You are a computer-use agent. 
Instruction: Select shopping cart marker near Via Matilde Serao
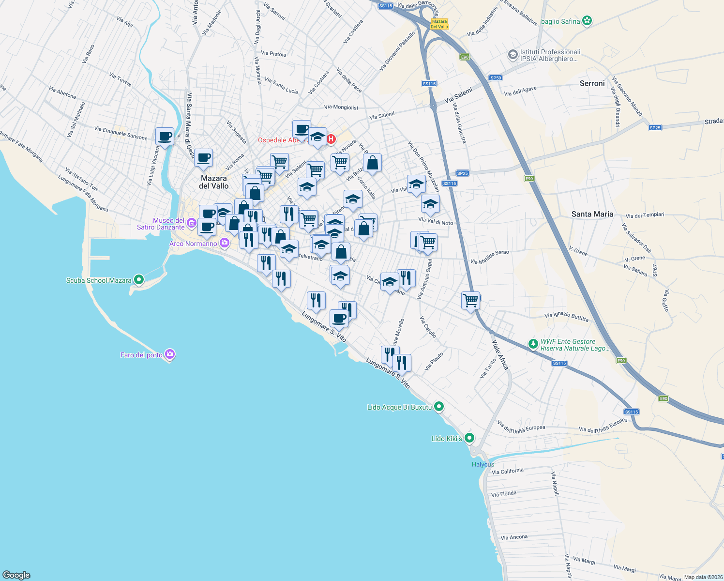[x=428, y=243]
